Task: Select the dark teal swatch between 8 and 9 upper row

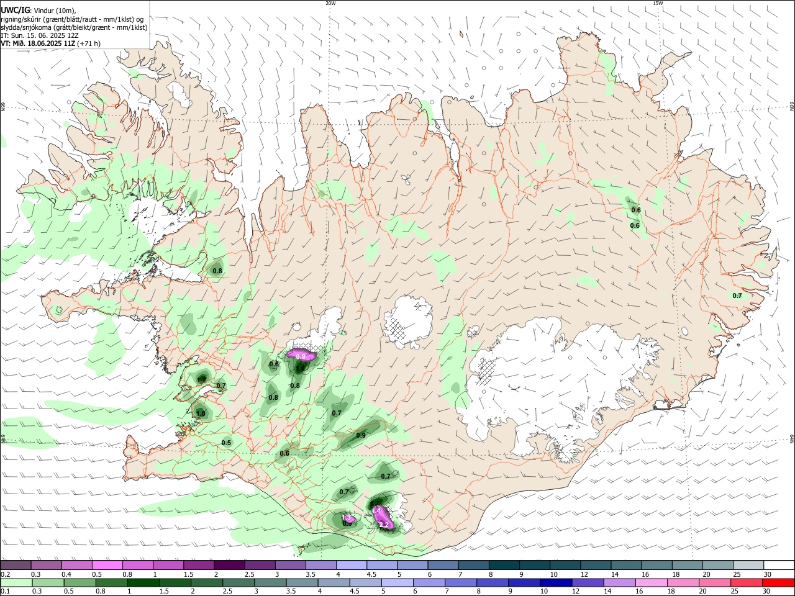Action: [504, 566]
